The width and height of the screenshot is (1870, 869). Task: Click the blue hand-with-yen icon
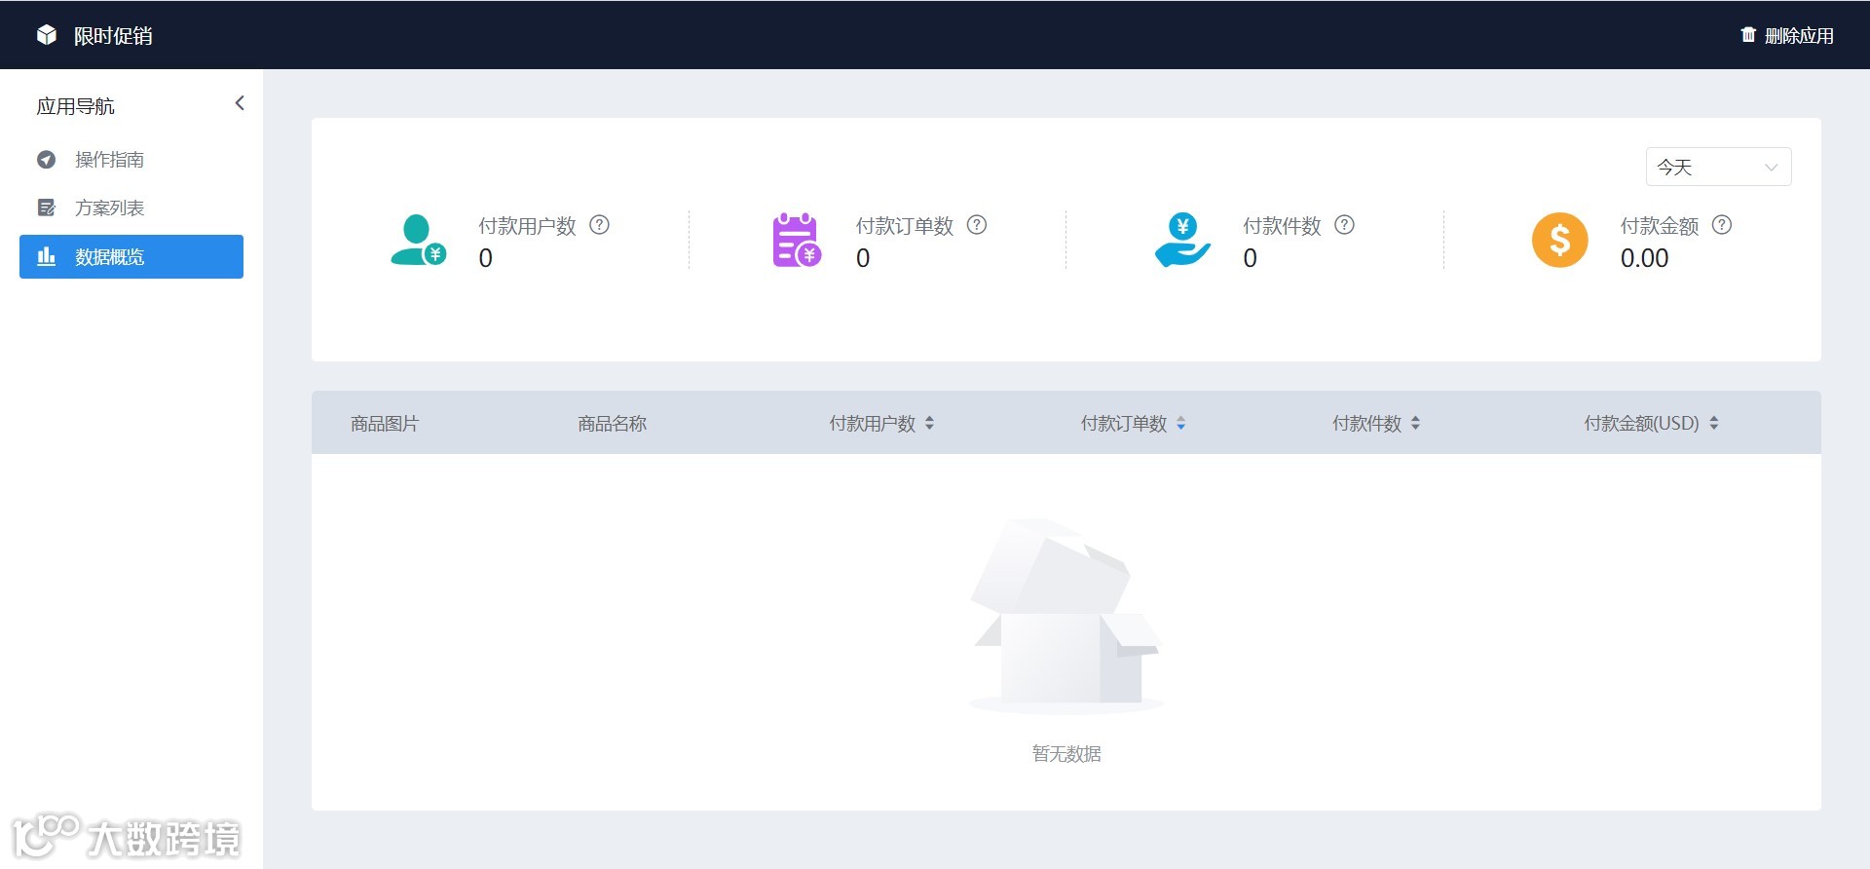tap(1182, 240)
